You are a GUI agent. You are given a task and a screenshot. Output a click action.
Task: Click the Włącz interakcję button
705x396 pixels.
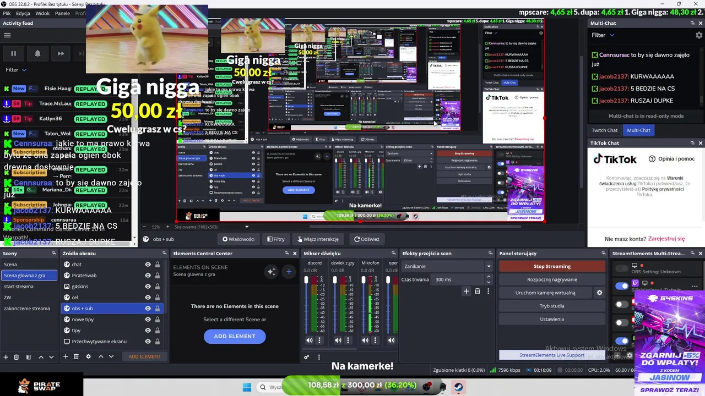[318, 239]
